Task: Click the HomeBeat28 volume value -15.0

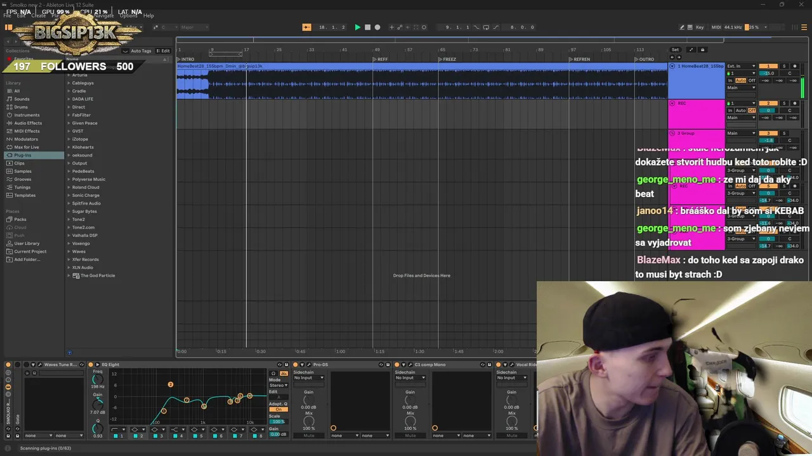Action: point(768,73)
